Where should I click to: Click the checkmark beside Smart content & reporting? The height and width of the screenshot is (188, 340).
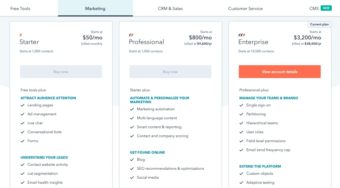132,127
